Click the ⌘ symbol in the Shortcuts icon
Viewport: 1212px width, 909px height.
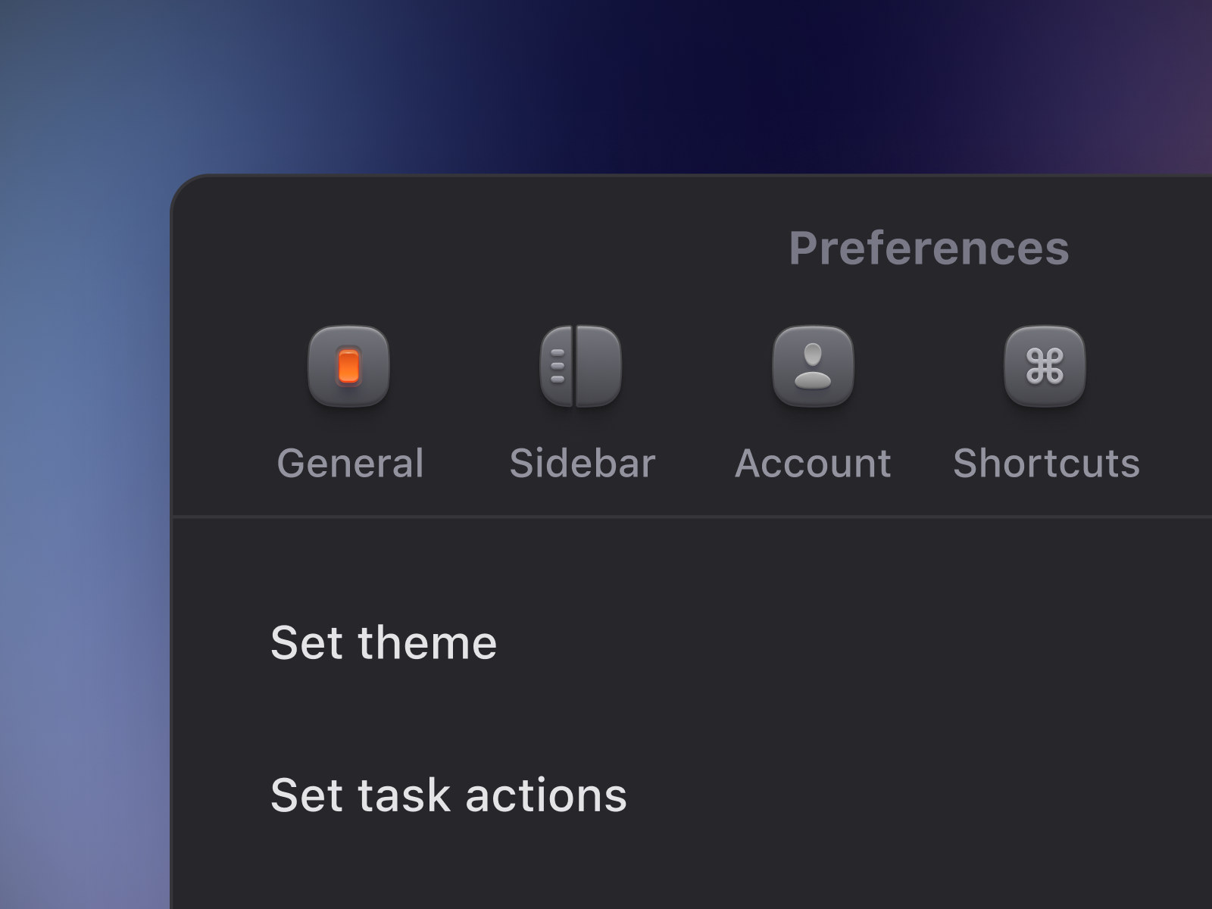point(1045,367)
